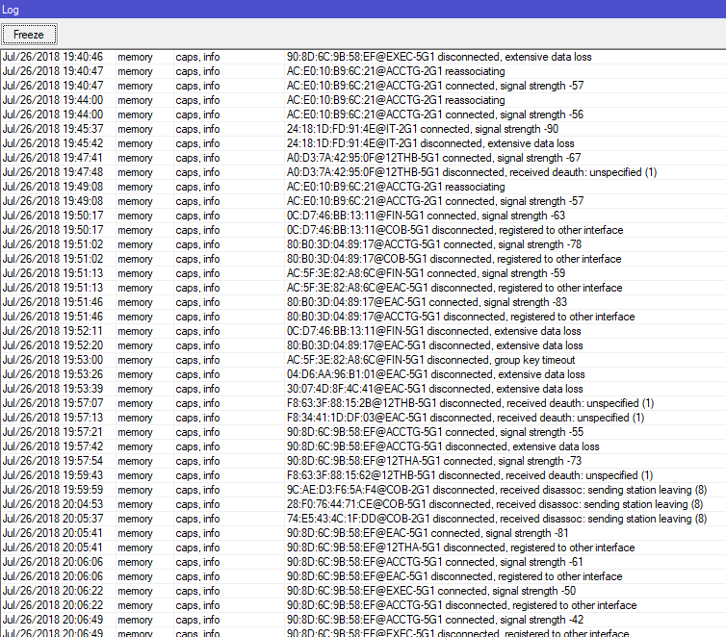Click the 12THB-5G1 connected signal strength -67 row
726x637 pixels.
point(433,158)
